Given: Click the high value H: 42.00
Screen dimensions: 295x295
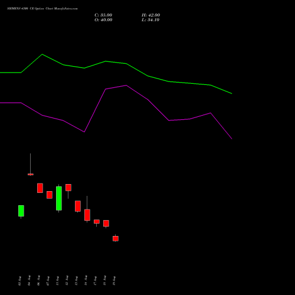Looking at the screenshot, I should (150, 15).
